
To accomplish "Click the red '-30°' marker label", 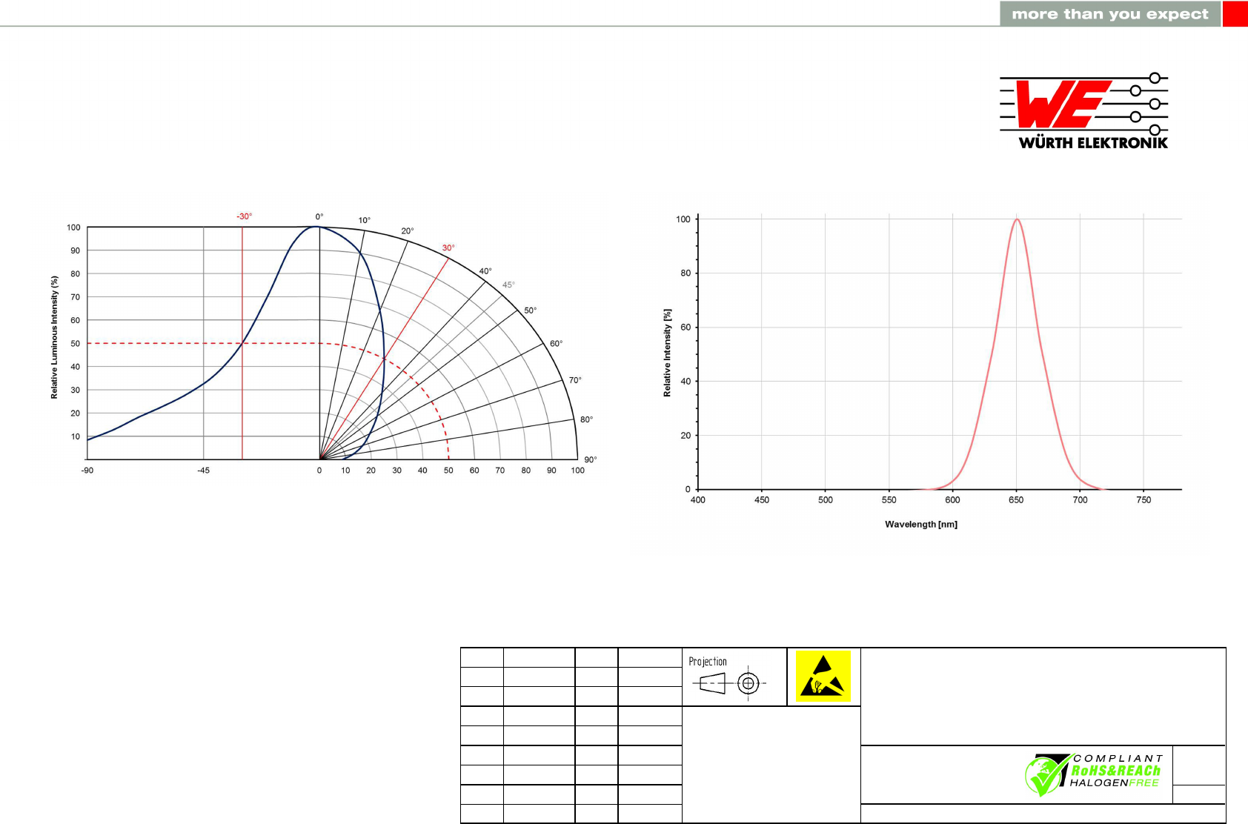I will [244, 216].
